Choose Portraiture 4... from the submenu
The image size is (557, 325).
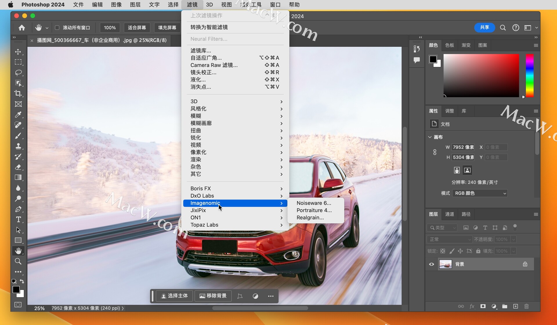point(314,210)
